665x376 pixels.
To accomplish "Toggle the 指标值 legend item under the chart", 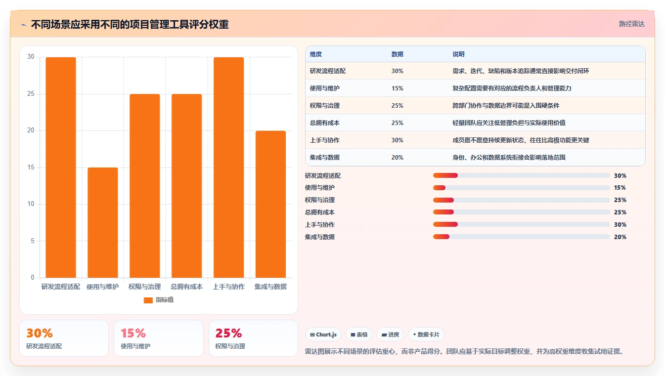I will [159, 300].
